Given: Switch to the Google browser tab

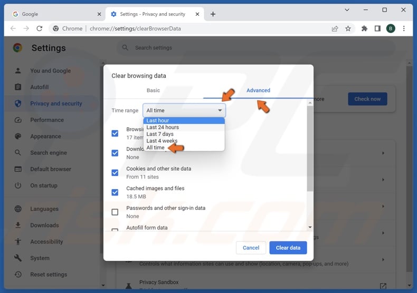Looking at the screenshot, I should [56, 14].
